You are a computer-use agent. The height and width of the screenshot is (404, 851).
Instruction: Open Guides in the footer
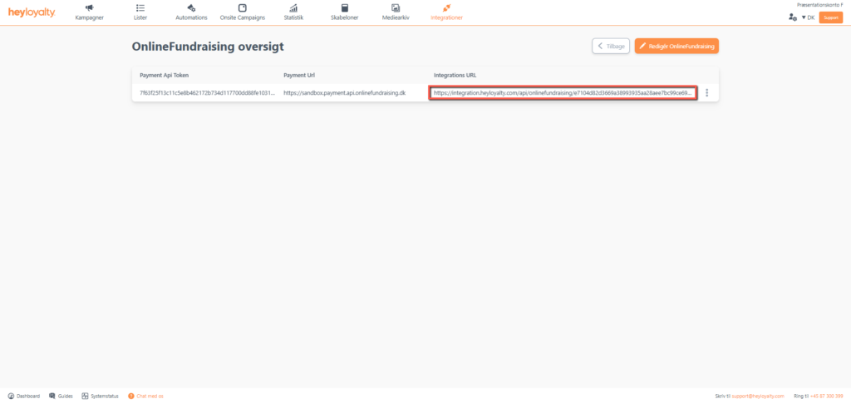61,396
